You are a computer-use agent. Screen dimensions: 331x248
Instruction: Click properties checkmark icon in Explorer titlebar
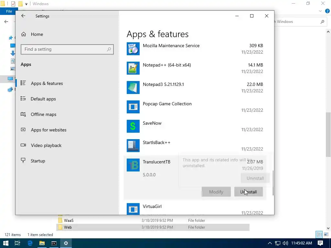pos(13,4)
